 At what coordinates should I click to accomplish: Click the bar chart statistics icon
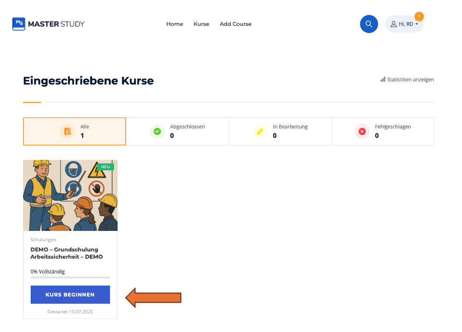click(x=383, y=80)
